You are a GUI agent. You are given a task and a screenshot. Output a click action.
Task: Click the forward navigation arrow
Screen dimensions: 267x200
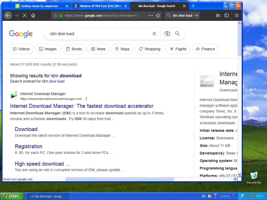16,15
